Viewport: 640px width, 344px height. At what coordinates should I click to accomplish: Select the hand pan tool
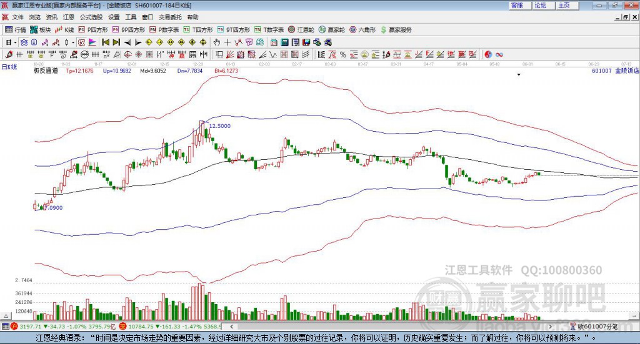tap(217, 42)
